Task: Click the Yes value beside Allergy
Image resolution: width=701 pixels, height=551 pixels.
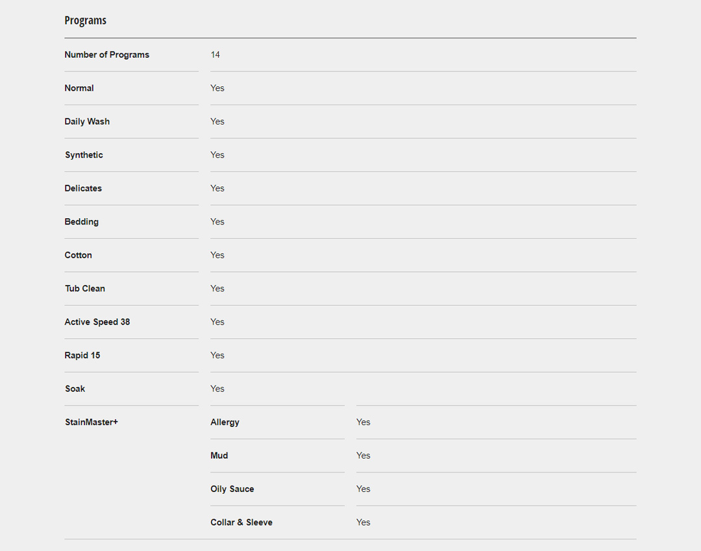Action: tap(363, 422)
